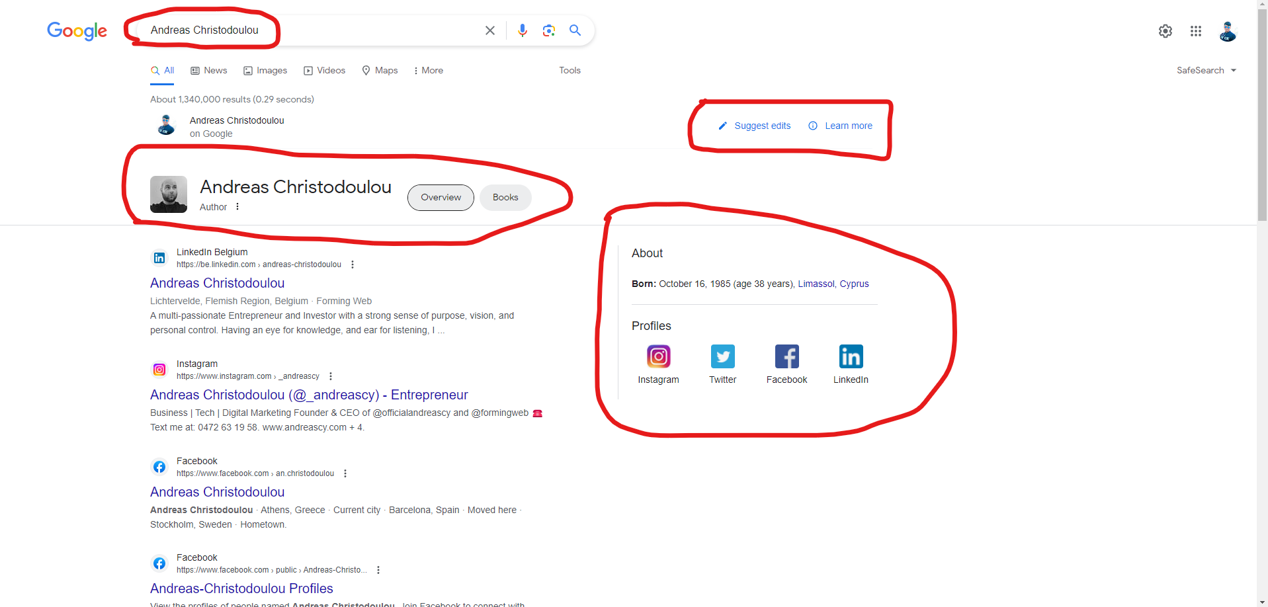The image size is (1268, 607).
Task: Click the Google logo
Action: click(x=77, y=30)
